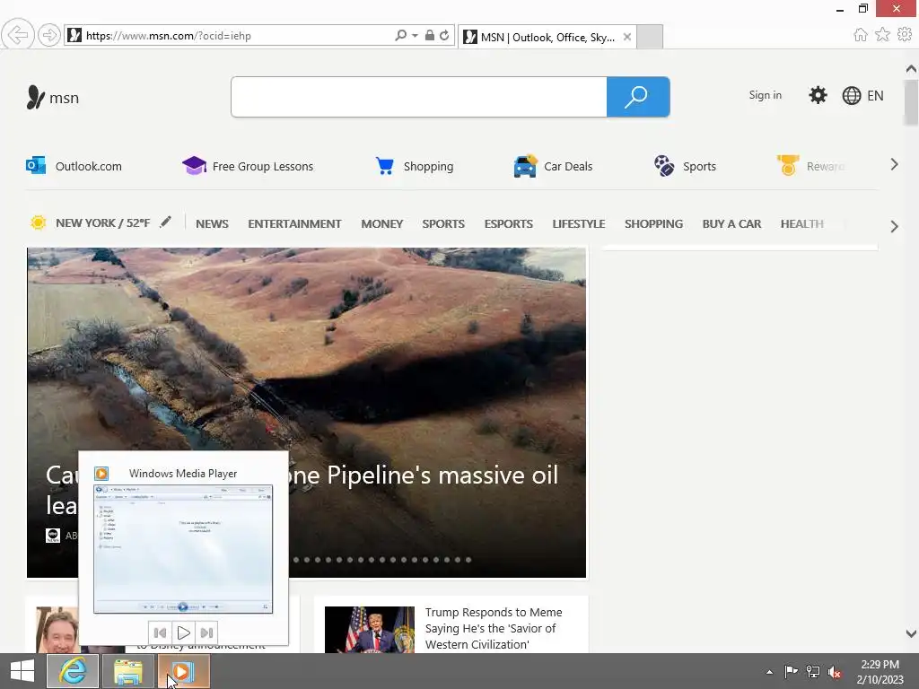Open the LIFESTYLE category
This screenshot has width=919, height=689.
tap(579, 223)
